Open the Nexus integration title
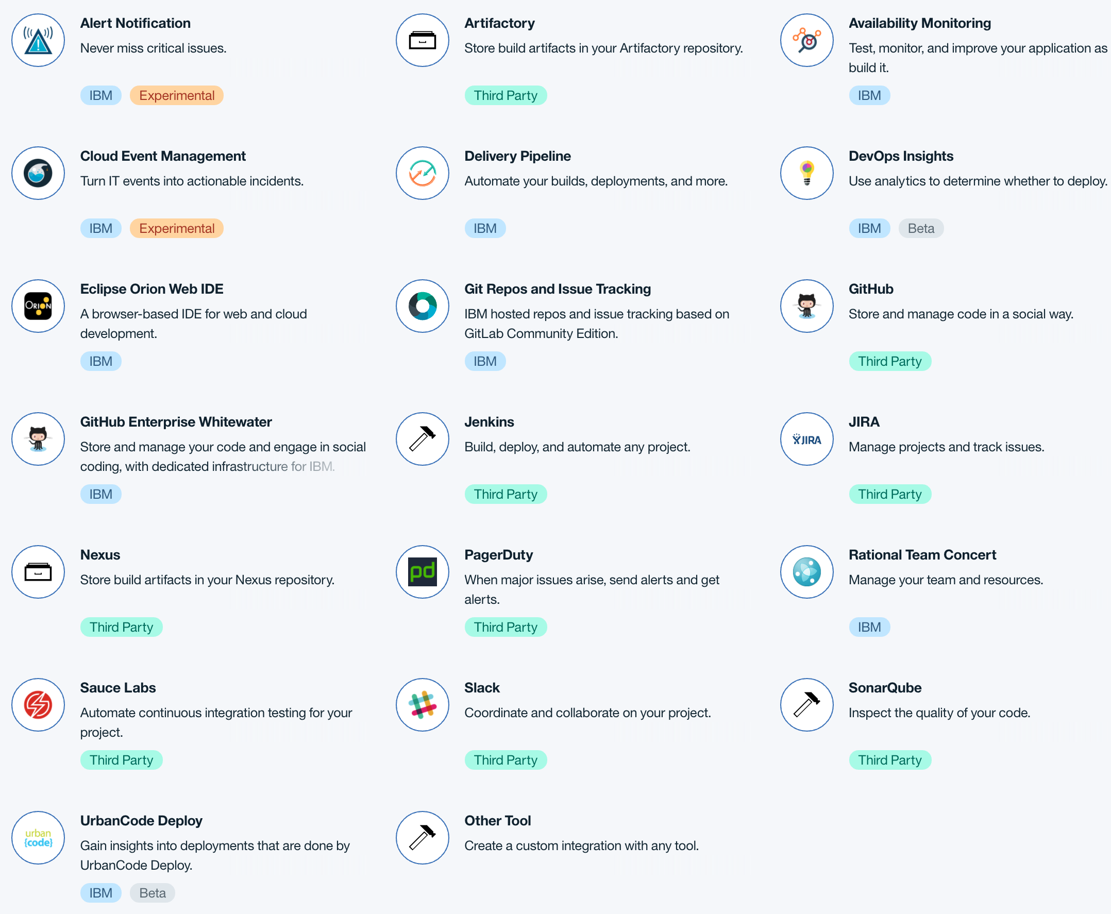The width and height of the screenshot is (1111, 914). (x=100, y=555)
